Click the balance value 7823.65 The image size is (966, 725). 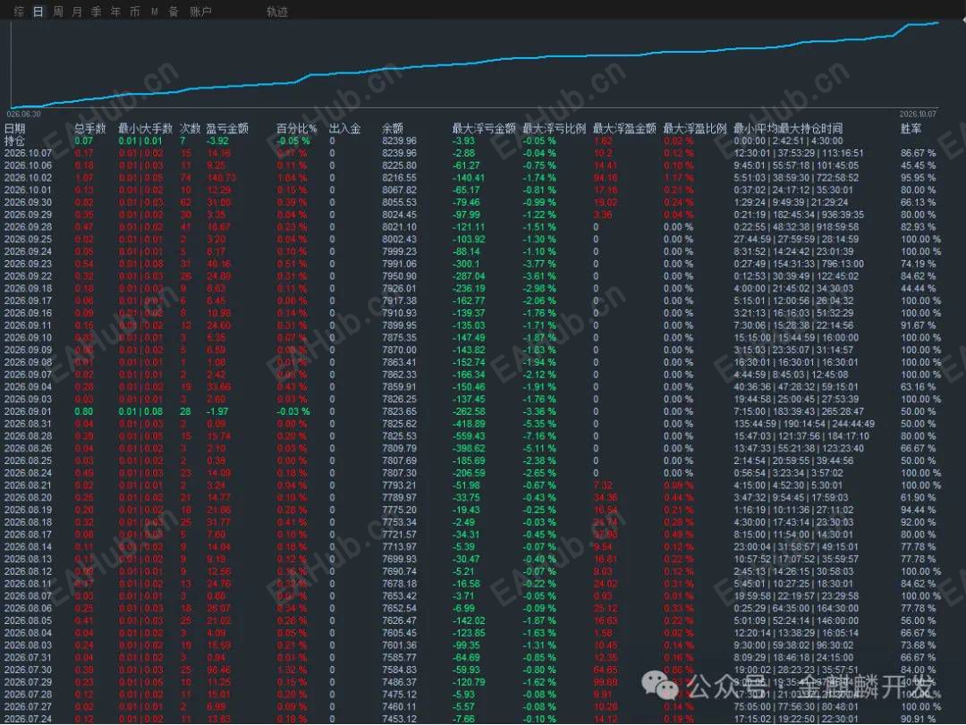(x=399, y=411)
